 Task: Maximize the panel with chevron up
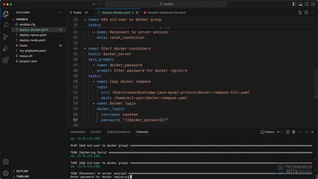click(306, 132)
